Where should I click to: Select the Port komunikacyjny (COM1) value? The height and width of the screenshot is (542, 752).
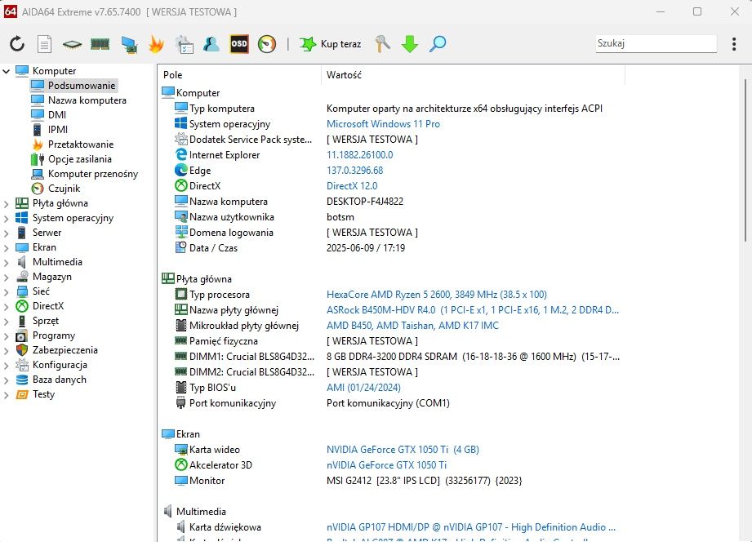coord(388,403)
